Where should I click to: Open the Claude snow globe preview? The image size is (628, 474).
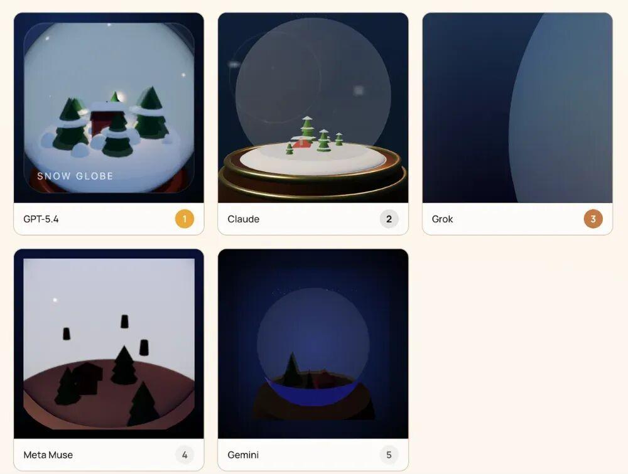313,108
